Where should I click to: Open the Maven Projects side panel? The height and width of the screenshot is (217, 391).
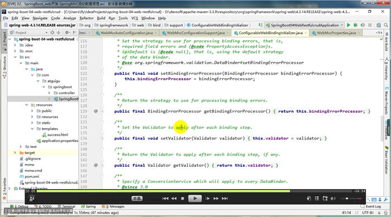pos(387,100)
